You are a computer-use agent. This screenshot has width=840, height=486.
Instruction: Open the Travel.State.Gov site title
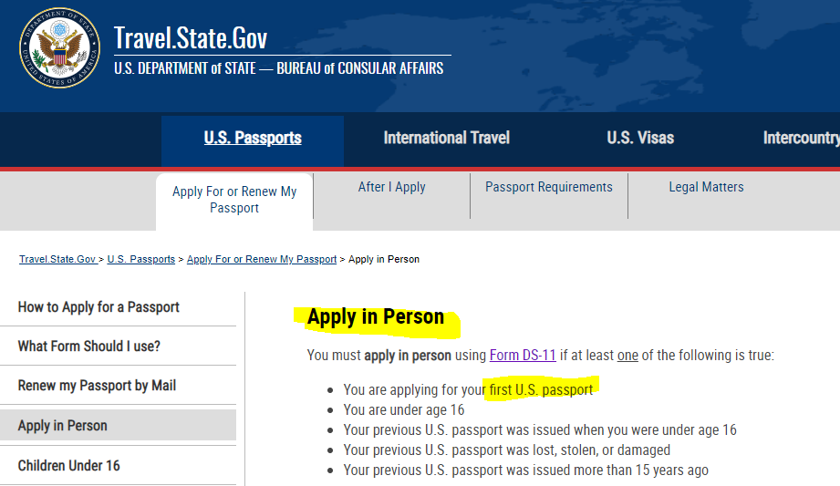point(191,38)
